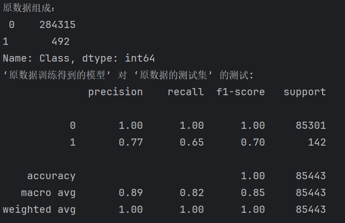Select accuracy f1-score value 1.00
345x223 pixels.
[252, 176]
